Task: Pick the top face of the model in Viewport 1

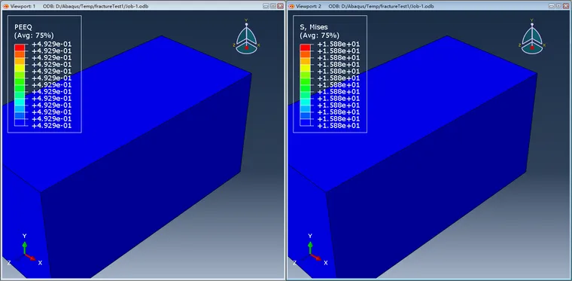Action: coord(138,109)
